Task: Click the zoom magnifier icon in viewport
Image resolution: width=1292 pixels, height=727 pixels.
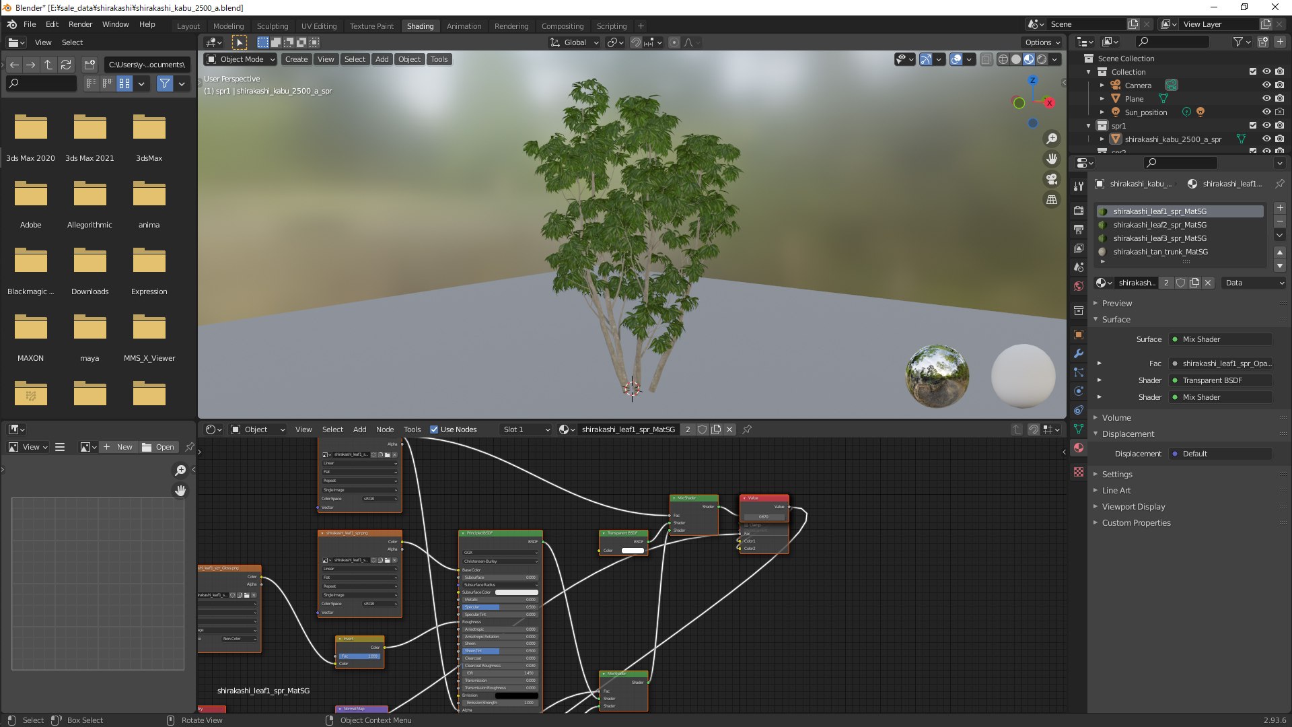Action: (1051, 139)
